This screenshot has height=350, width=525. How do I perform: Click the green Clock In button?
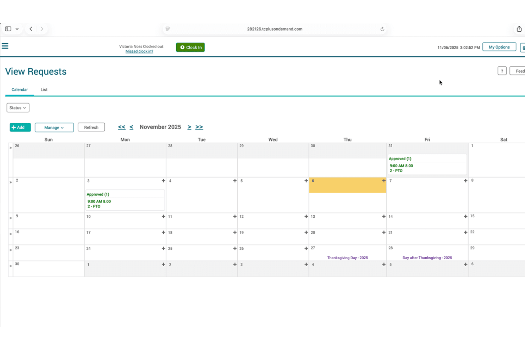point(190,47)
